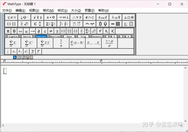Image resolution: width=188 pixels, height=132 pixels.
Task: Insert the 1 over n fraction
Action: (x=61, y=43)
